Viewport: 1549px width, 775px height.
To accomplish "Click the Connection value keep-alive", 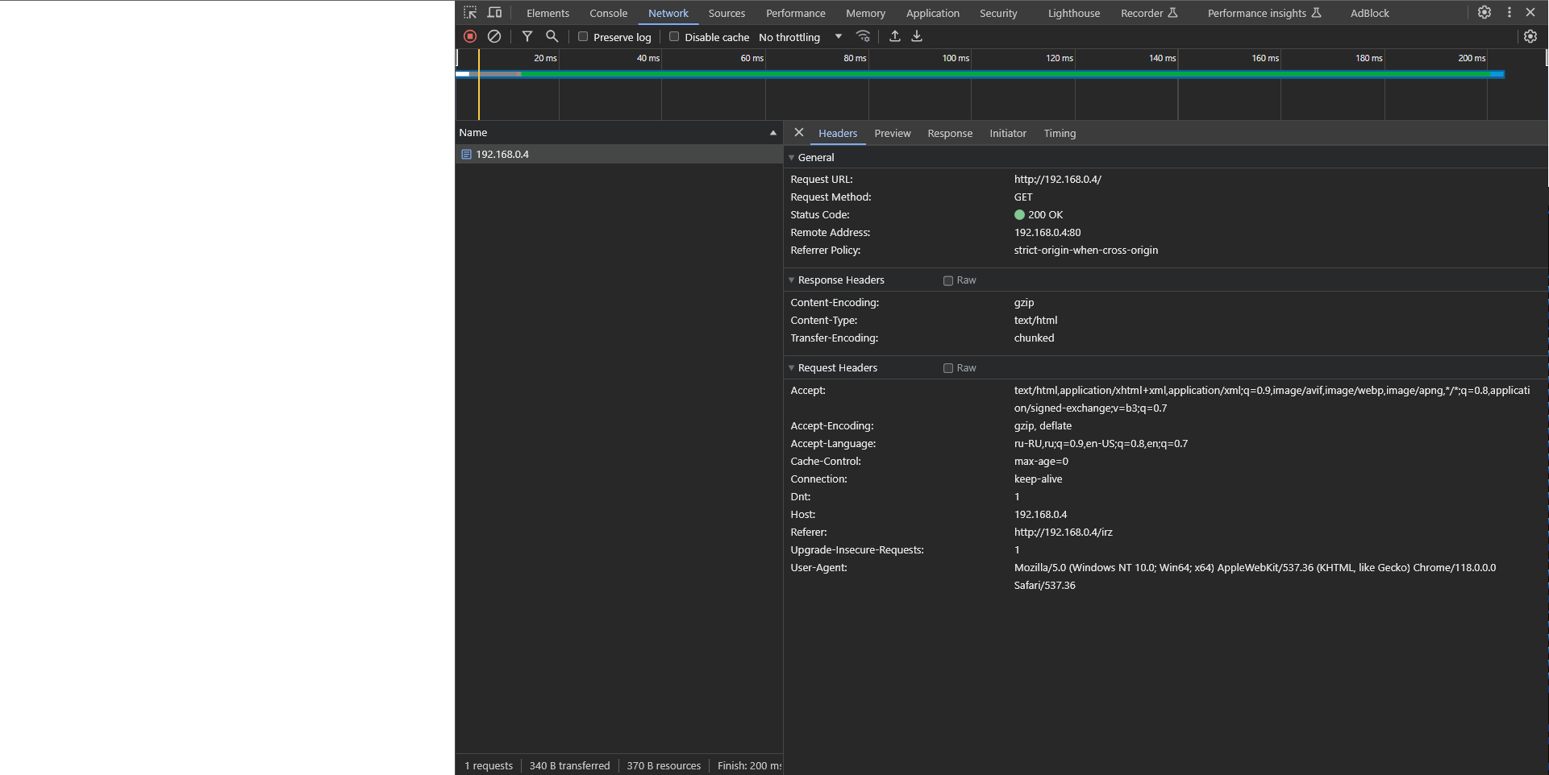I will tap(1038, 479).
